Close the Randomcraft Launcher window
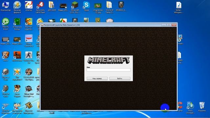210x118 pixels. tap(174, 25)
